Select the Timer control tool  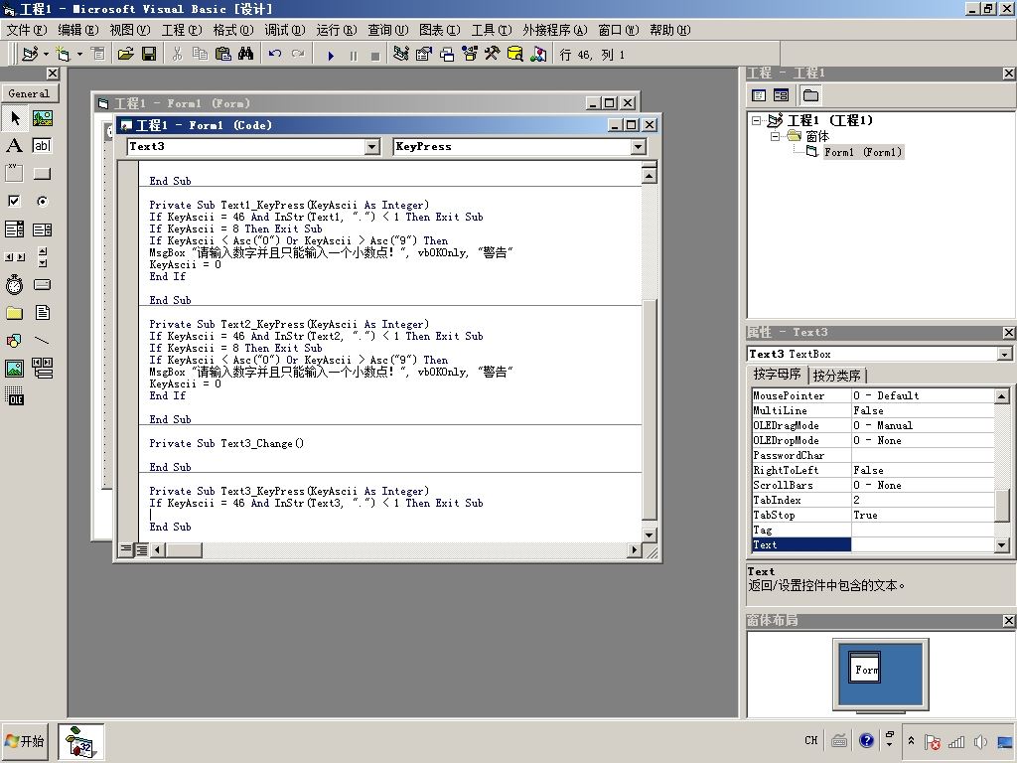(x=14, y=285)
